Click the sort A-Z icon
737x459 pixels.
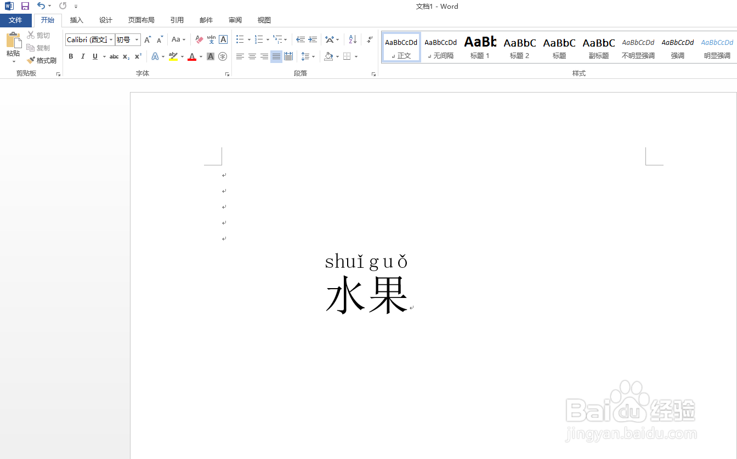point(353,39)
